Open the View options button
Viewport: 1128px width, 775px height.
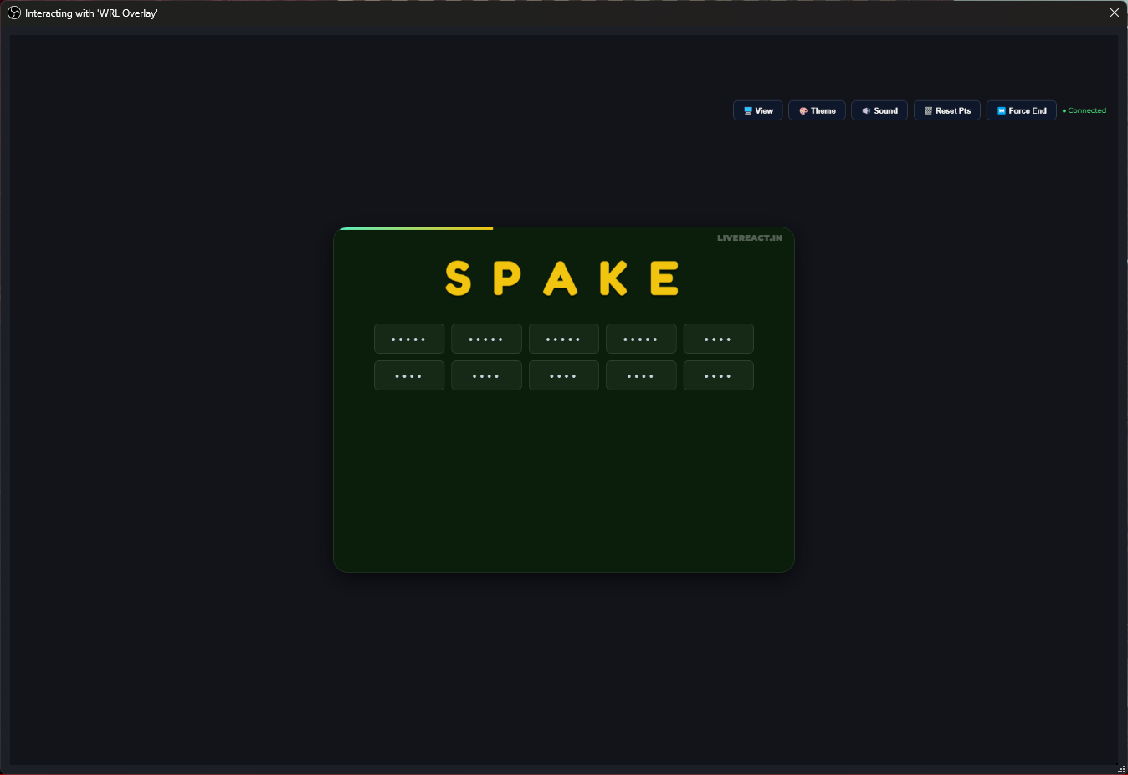click(758, 110)
